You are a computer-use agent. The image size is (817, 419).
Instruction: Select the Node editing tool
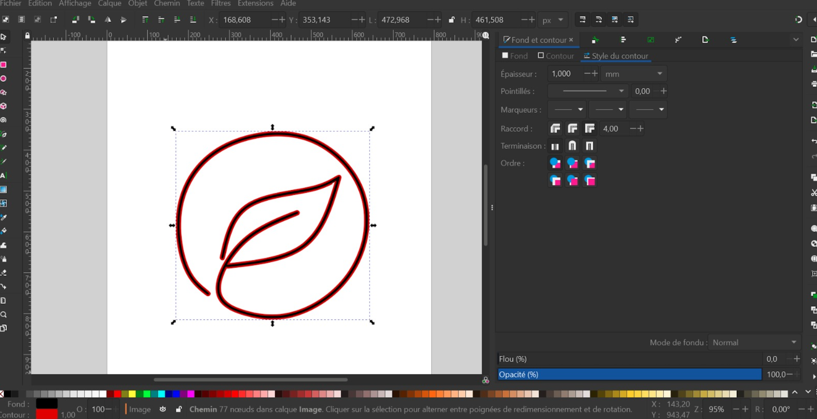coord(3,51)
